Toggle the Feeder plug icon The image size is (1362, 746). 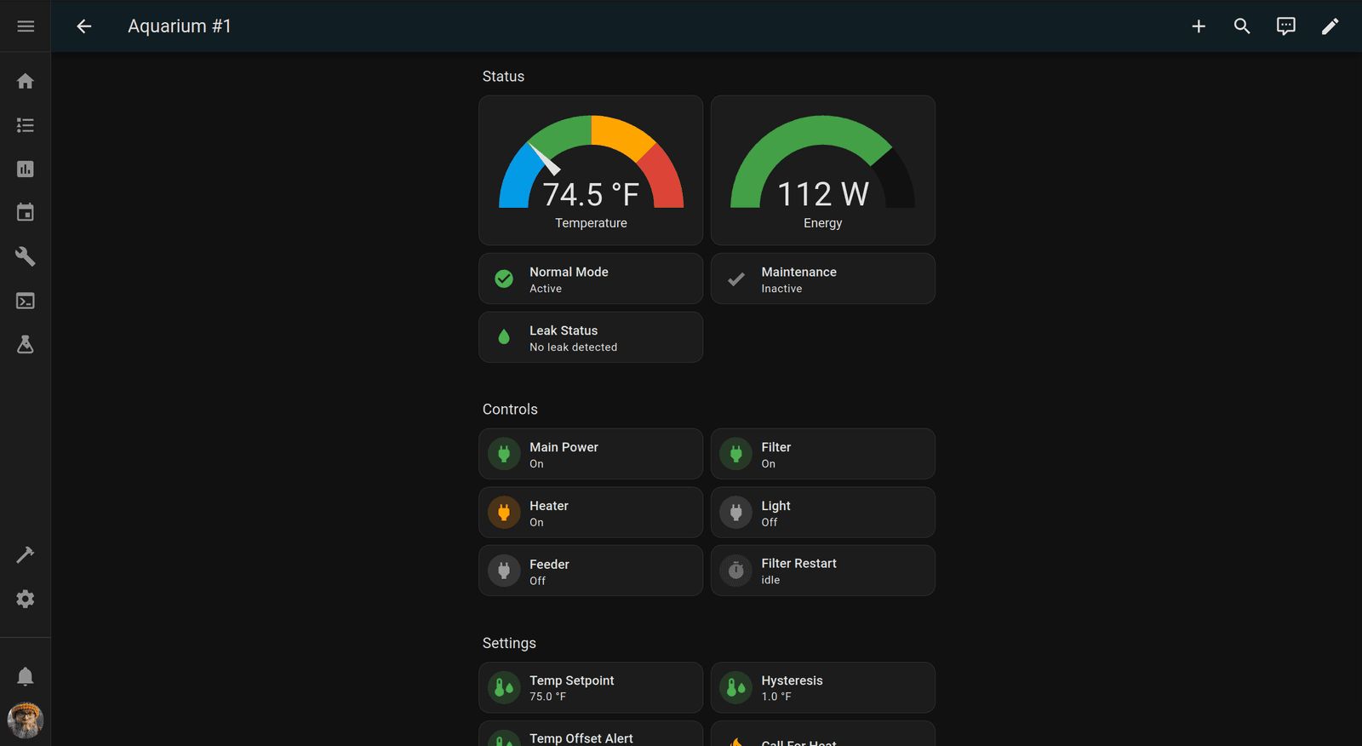[504, 571]
